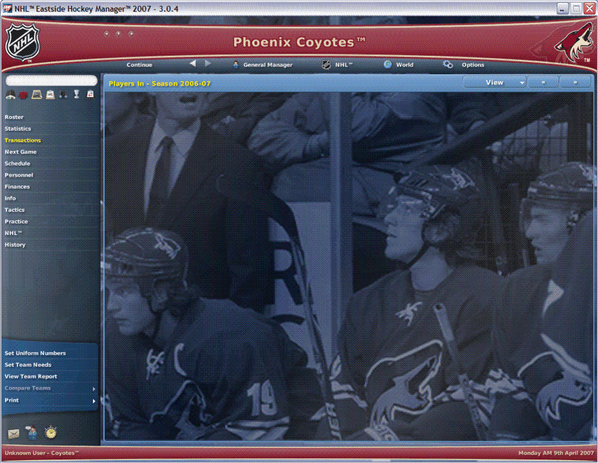
Task: Click the date 'Monday AM 9th April 2007'
Action: (556, 453)
